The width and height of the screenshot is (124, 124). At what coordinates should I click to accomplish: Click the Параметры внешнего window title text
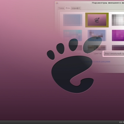tap(108, 3)
